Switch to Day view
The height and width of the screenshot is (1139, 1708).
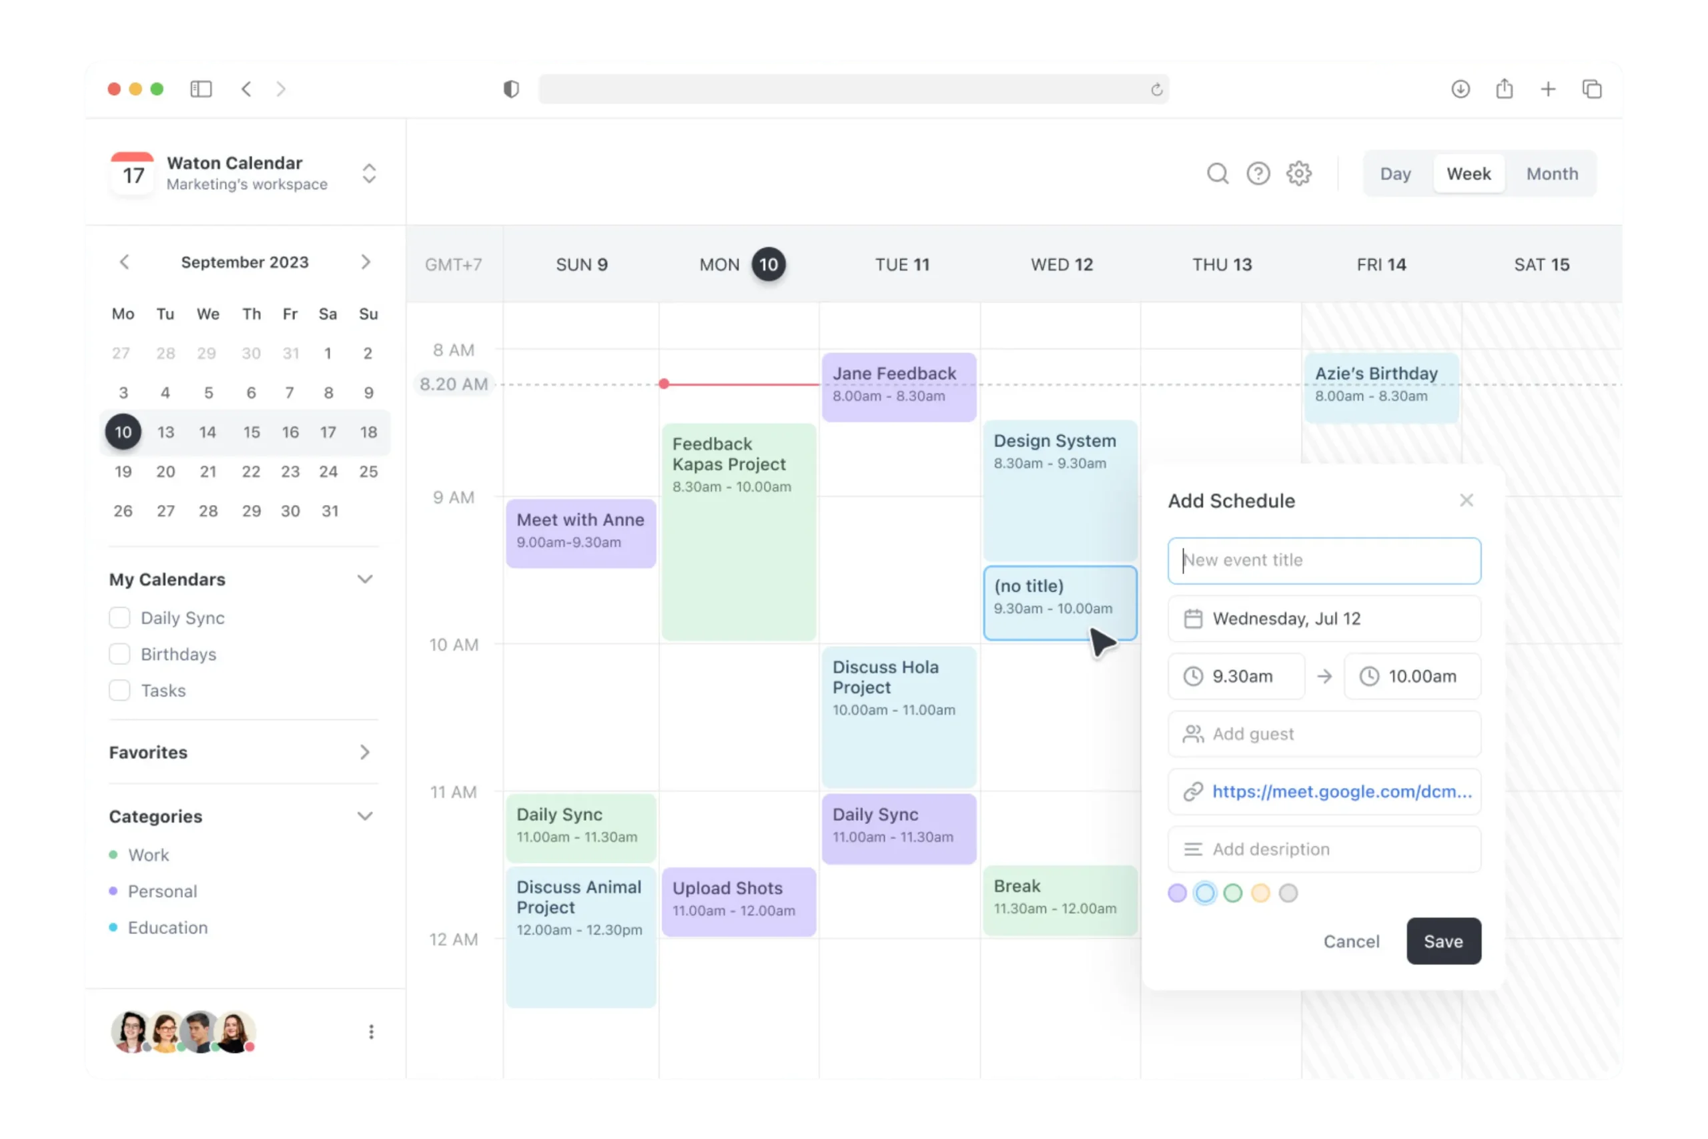pos(1396,173)
